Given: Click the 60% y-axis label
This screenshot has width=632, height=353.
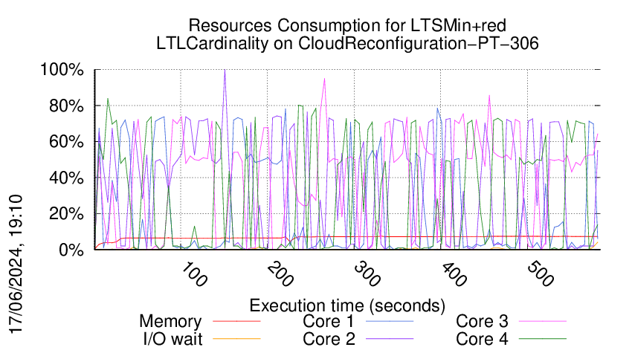Looking at the screenshot, I should click(x=66, y=142).
